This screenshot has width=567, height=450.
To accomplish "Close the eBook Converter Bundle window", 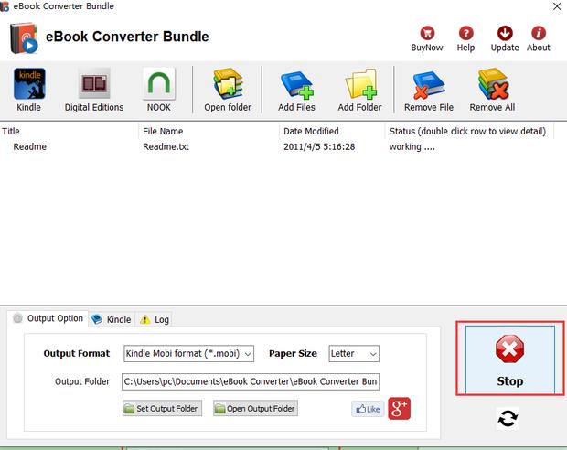I will tap(557, 6).
